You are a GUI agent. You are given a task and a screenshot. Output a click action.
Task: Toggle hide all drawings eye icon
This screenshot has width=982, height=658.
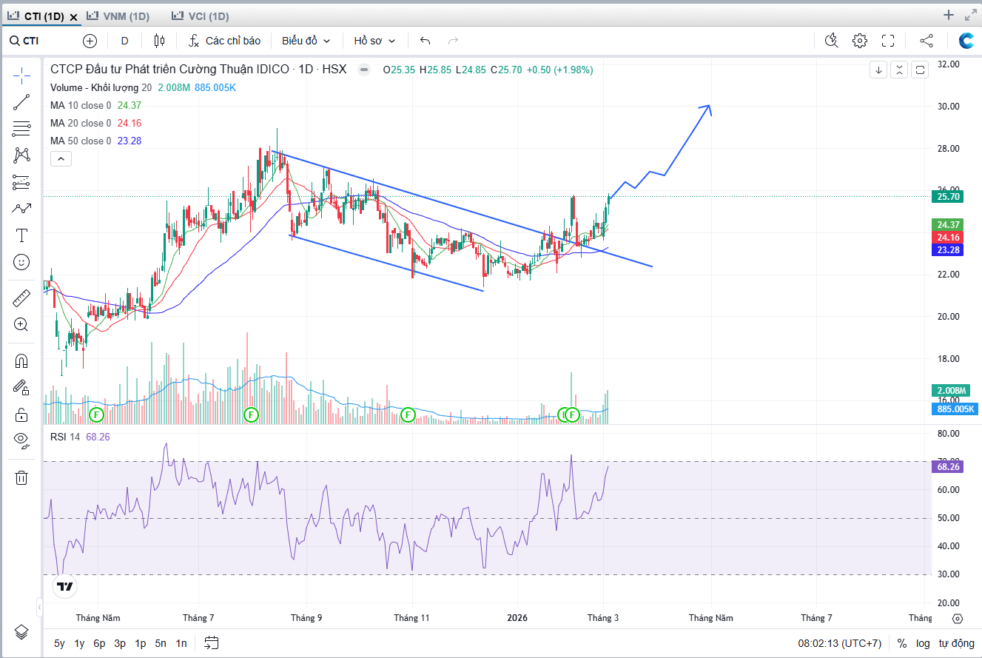point(21,440)
